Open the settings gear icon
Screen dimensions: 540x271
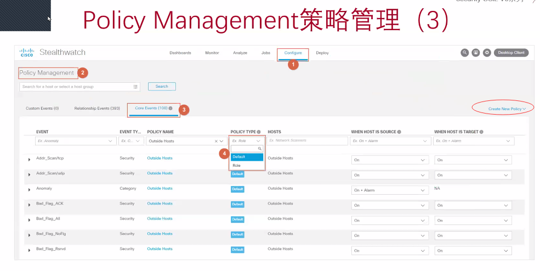487,53
